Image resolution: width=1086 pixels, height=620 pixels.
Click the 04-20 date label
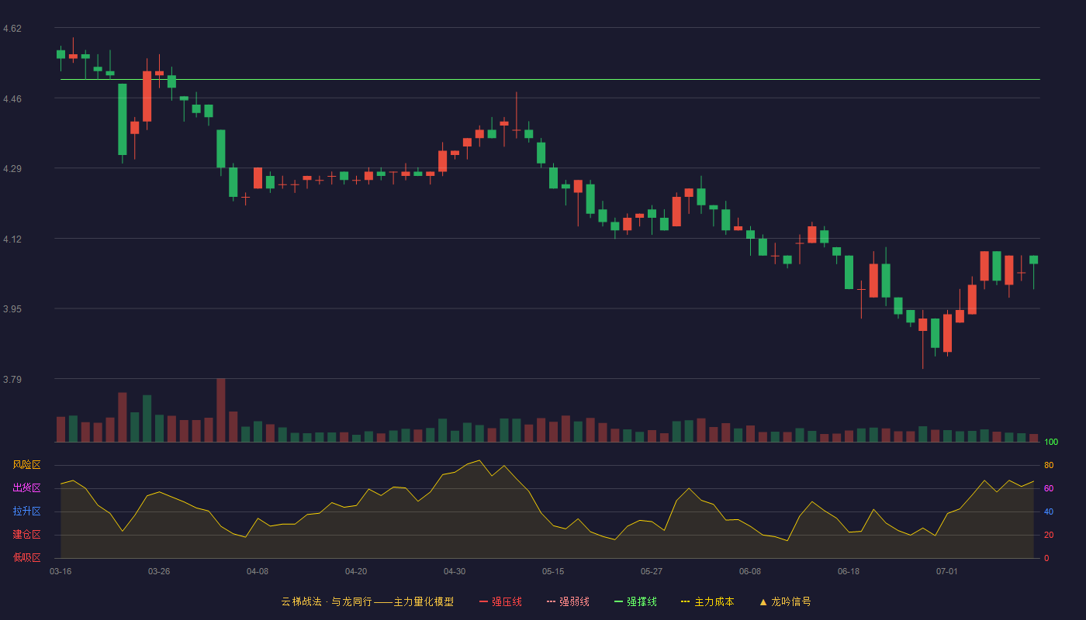click(356, 571)
